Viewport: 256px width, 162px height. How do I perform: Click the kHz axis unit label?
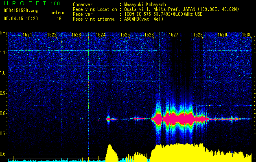pos(4,33)
